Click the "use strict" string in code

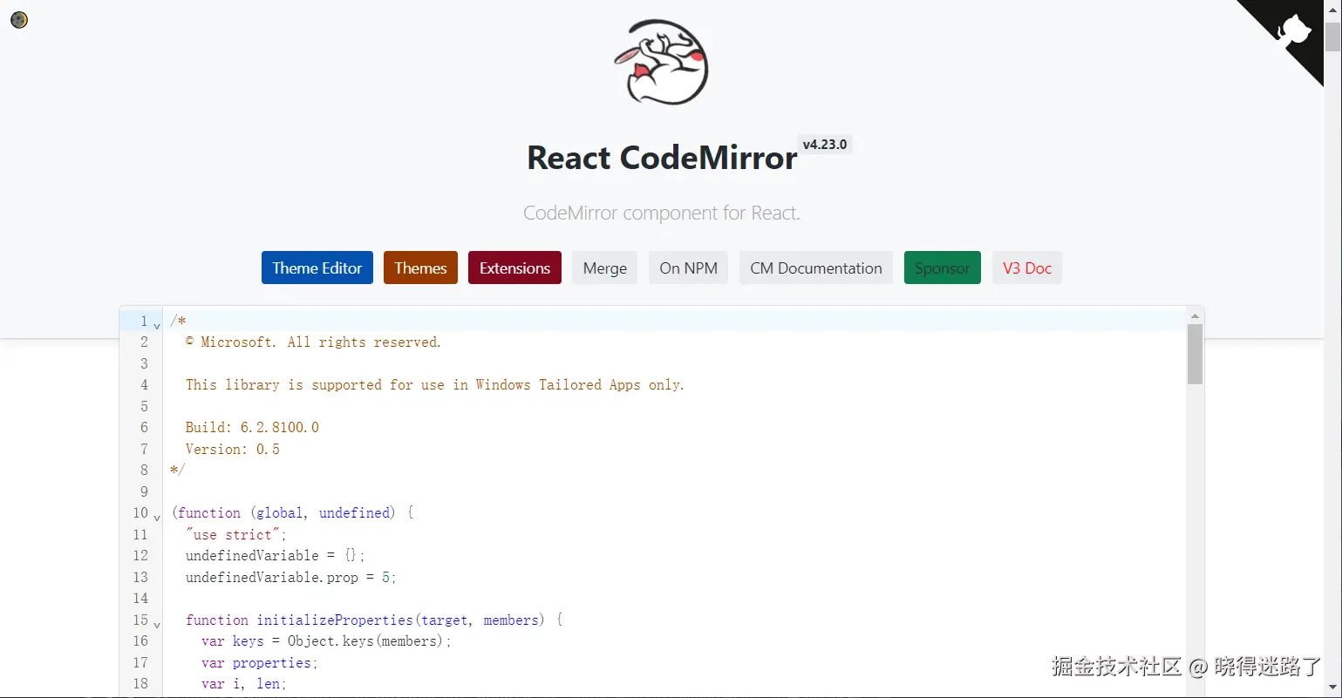pos(232,534)
